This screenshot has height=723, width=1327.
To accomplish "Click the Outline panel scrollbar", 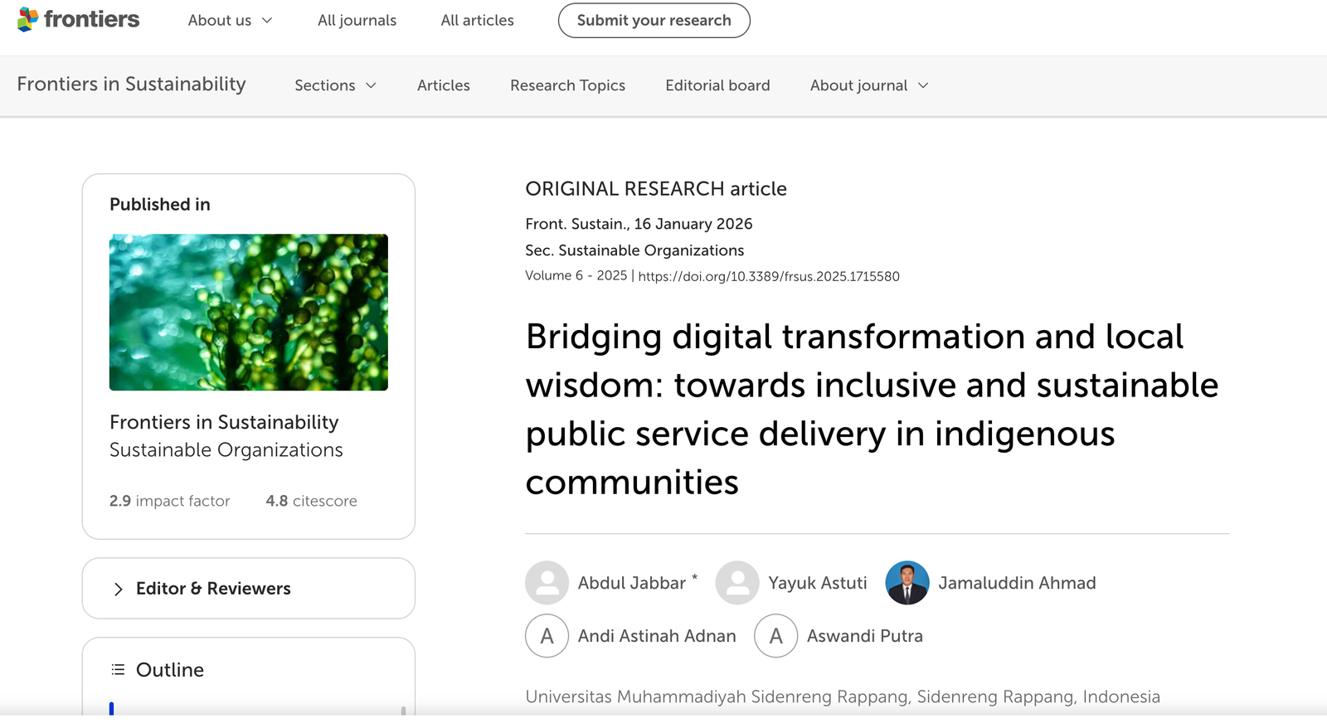I will (x=403, y=710).
